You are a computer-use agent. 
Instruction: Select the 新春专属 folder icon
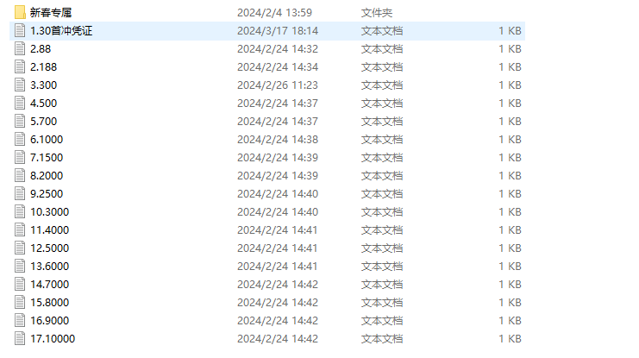point(20,12)
